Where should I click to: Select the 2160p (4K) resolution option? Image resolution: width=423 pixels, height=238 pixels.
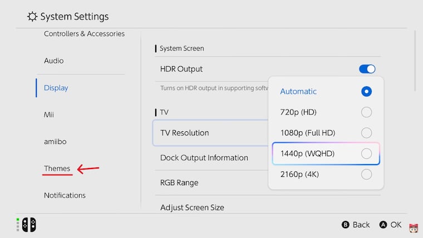tap(366, 175)
